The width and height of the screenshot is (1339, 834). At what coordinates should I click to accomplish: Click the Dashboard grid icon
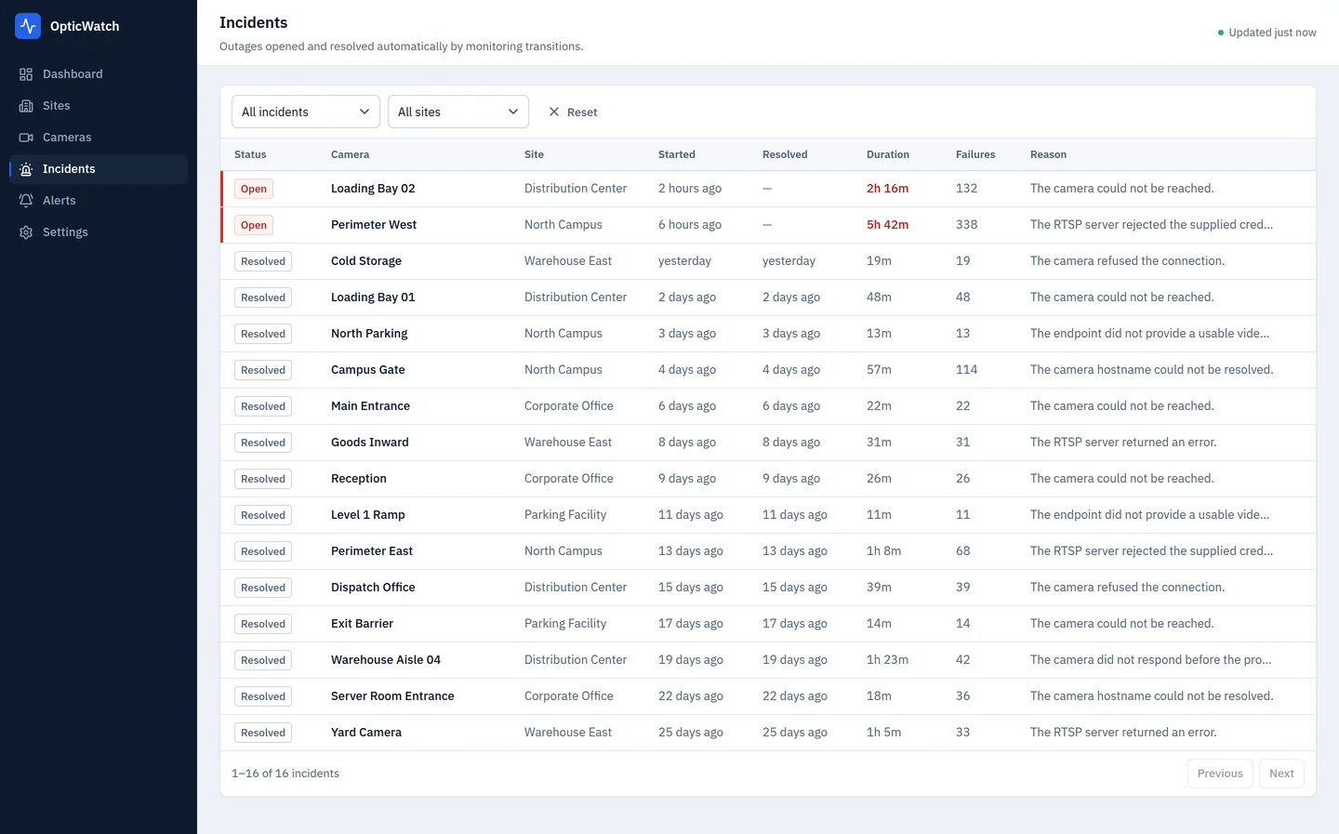[x=26, y=74]
